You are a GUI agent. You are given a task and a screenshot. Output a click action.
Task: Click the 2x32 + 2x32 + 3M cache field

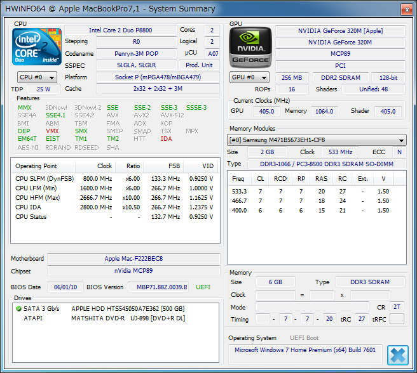coord(158,89)
